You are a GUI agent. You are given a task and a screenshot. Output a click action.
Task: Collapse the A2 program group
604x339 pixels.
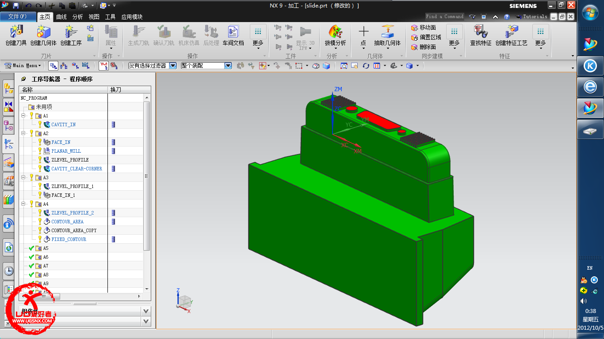click(x=23, y=133)
